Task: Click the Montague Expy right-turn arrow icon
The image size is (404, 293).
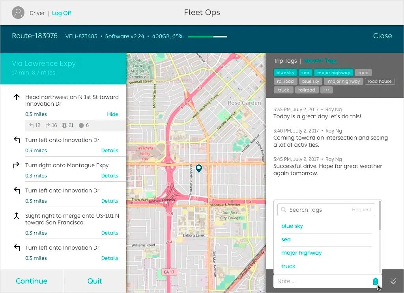Action: pyautogui.click(x=16, y=166)
